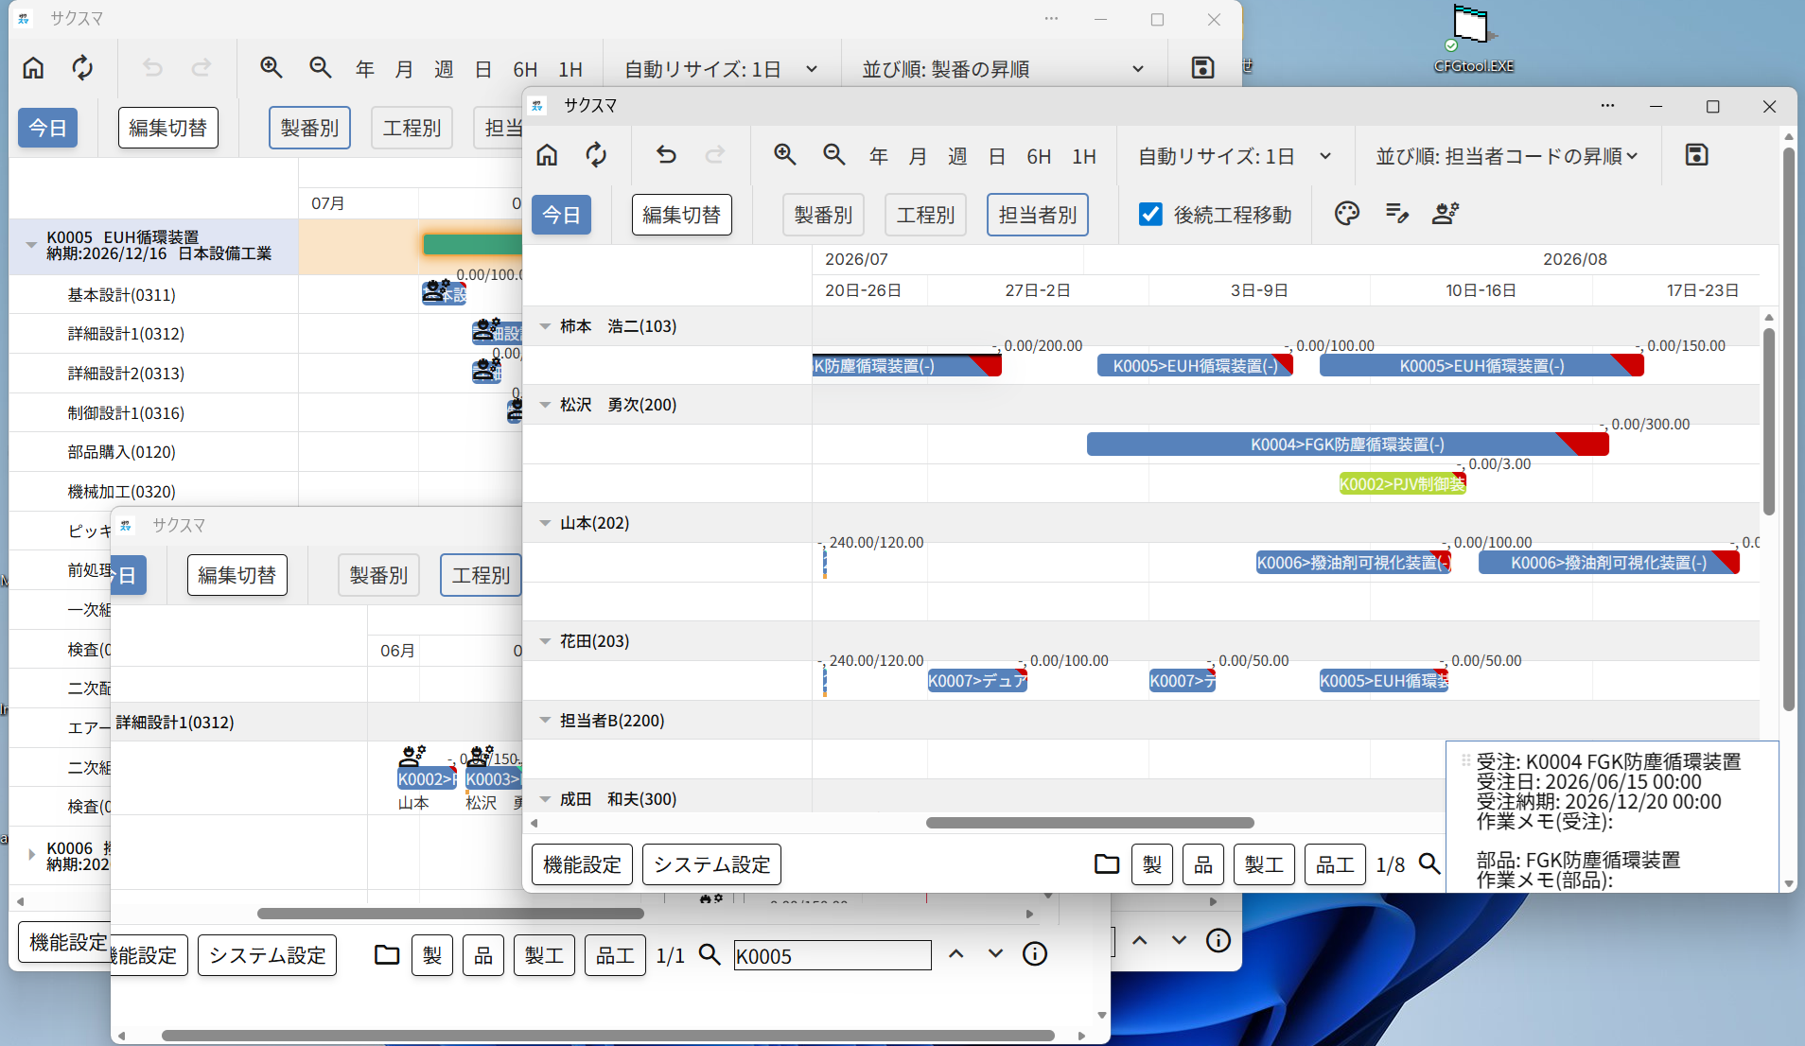
Task: Collapse the 柿本 浩二(103) group
Action: 545,326
